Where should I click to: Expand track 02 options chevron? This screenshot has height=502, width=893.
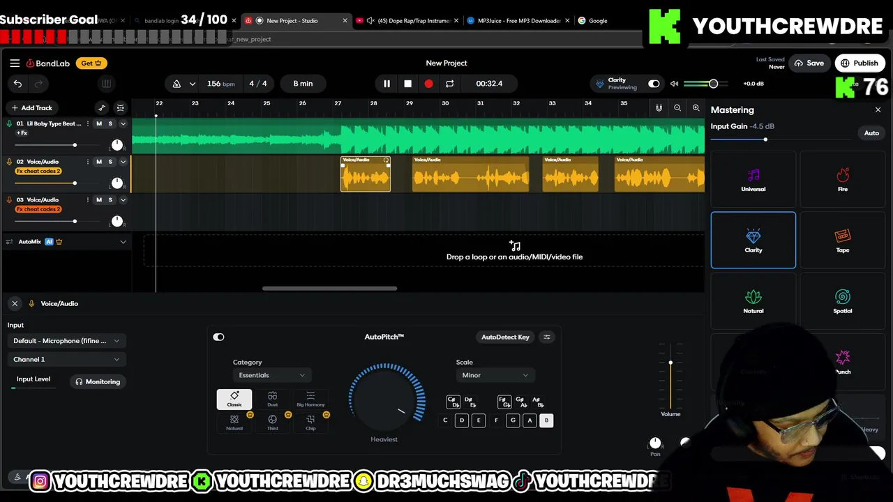pos(123,162)
